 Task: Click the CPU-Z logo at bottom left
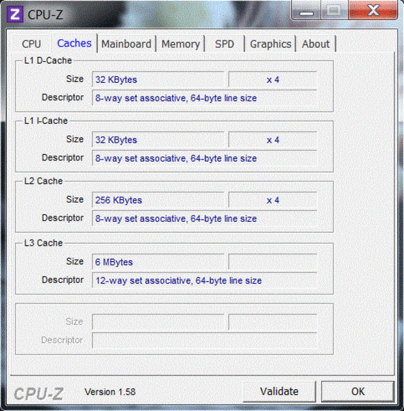38,394
